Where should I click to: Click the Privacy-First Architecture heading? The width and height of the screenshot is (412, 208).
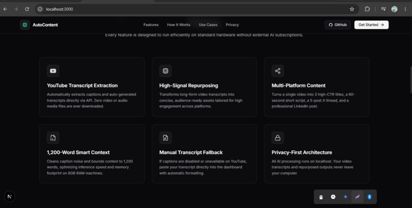[x=302, y=152]
